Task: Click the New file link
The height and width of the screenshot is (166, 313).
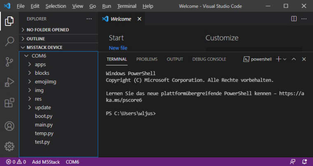Action: coord(118,48)
